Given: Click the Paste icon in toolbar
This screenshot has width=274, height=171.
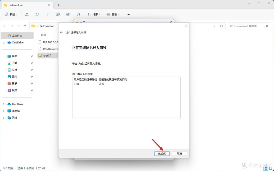Looking at the screenshot, I should point(47,14).
